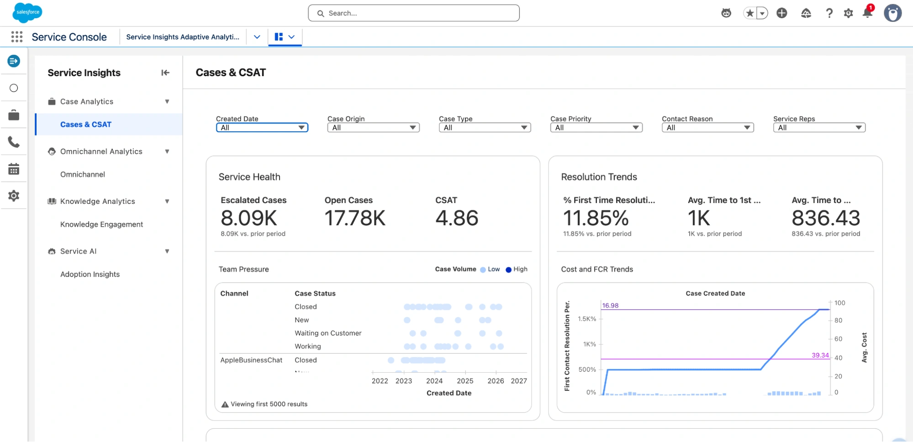Click the AppleBusinessChat channel row label

click(251, 360)
